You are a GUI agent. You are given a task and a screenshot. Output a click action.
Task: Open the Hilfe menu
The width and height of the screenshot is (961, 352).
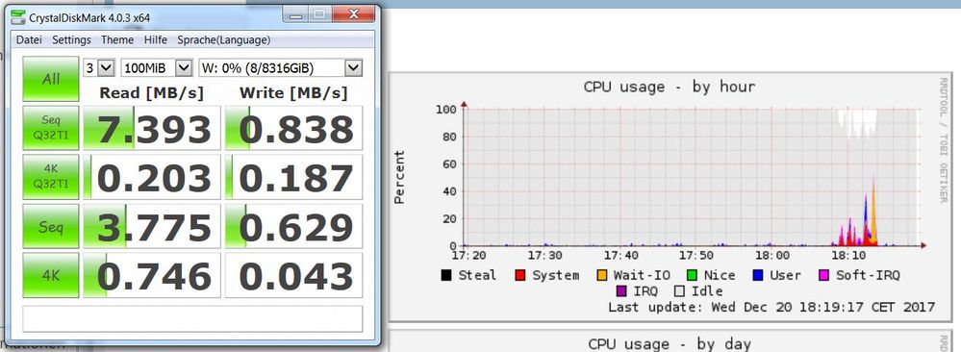click(156, 39)
